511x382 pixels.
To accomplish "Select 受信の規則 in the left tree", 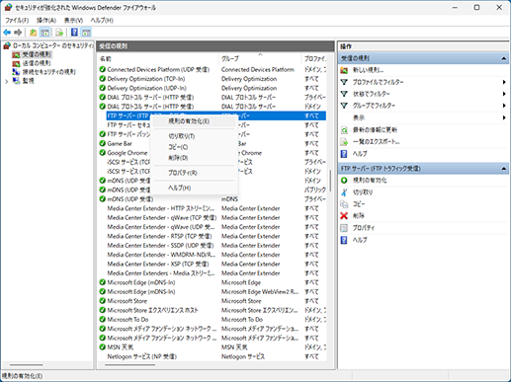I will [x=37, y=54].
